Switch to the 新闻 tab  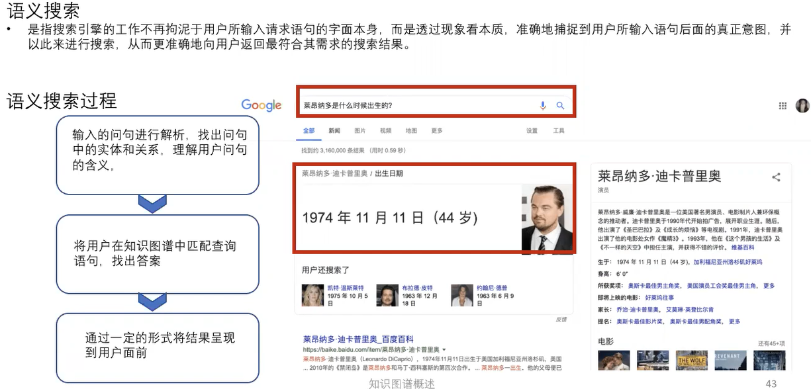click(334, 130)
